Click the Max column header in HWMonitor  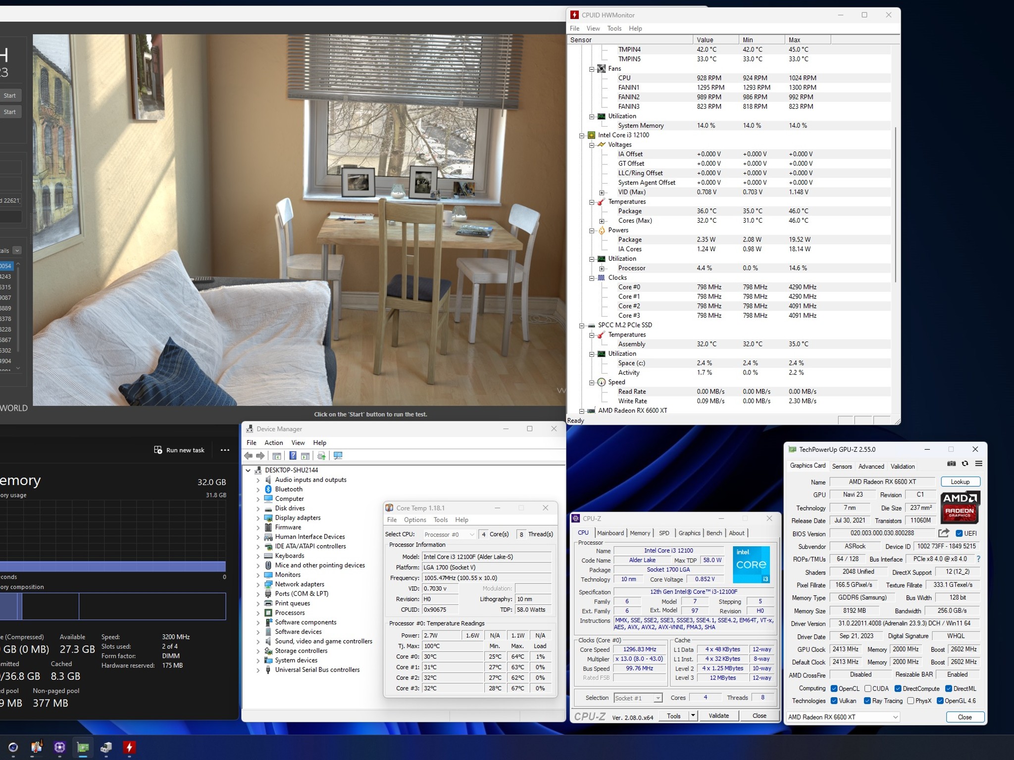(x=807, y=40)
